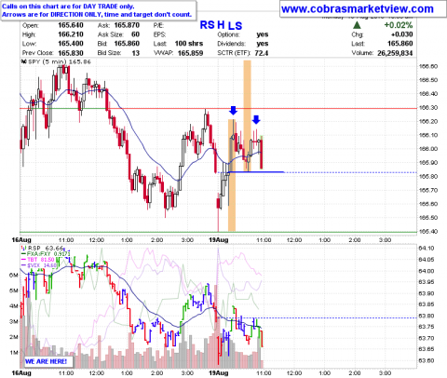Click the green up triangle change indicator

[x=357, y=25]
